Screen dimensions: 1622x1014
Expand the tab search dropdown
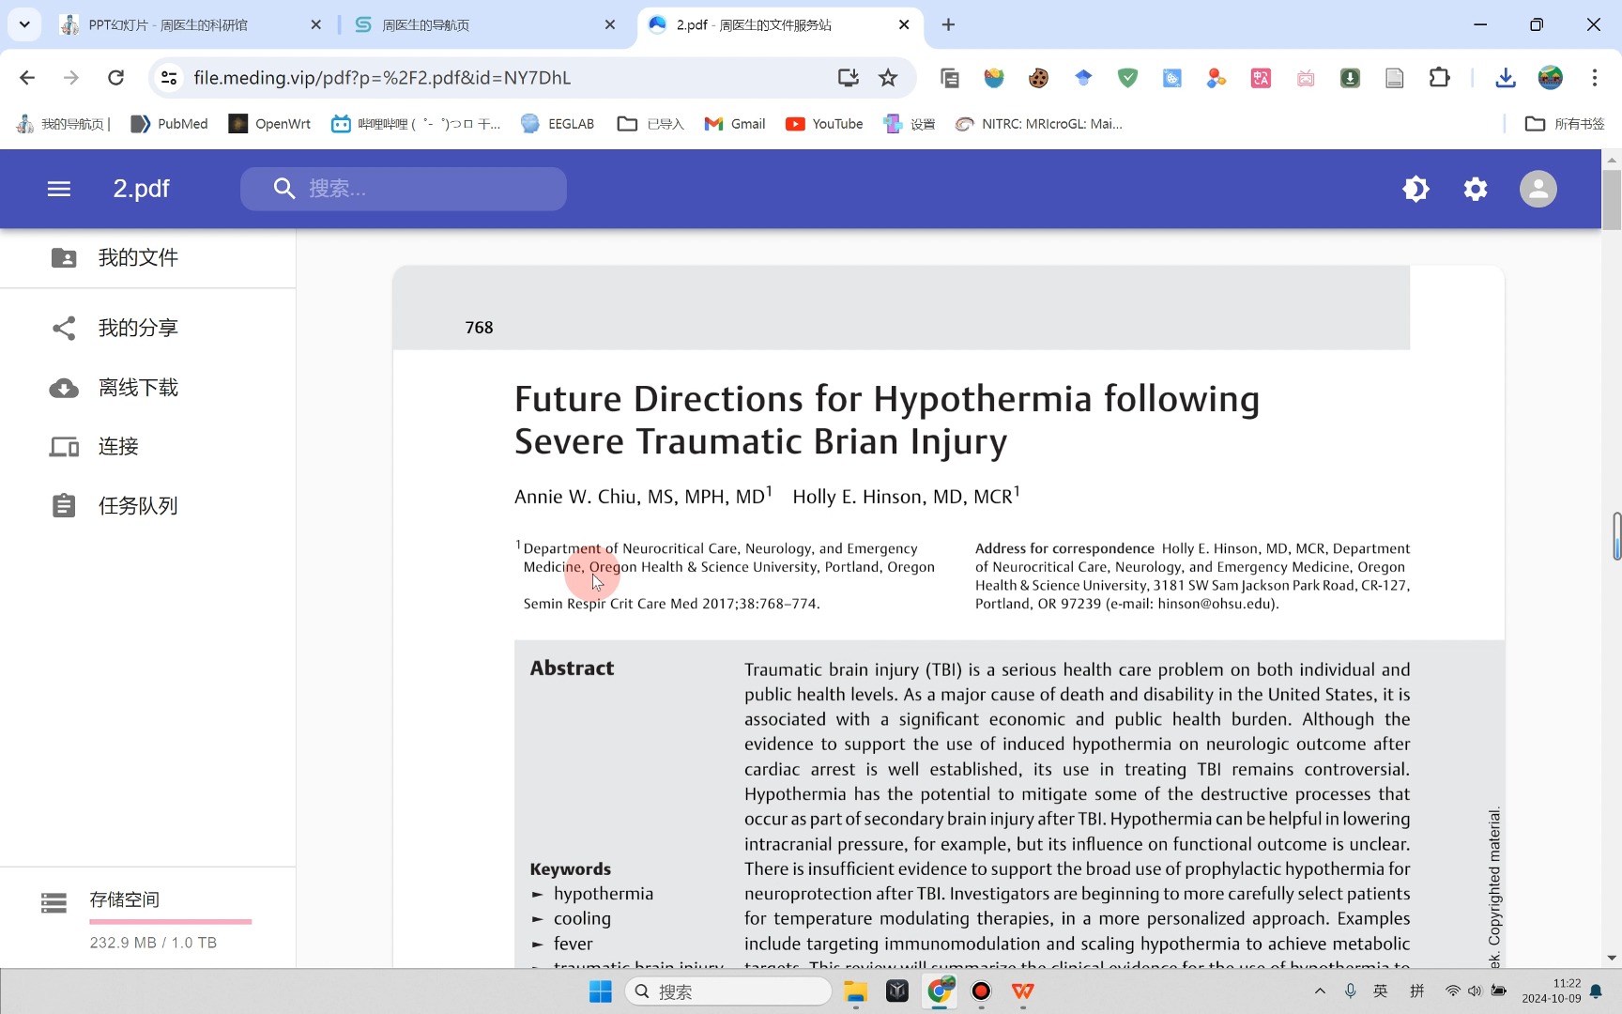coord(24,25)
